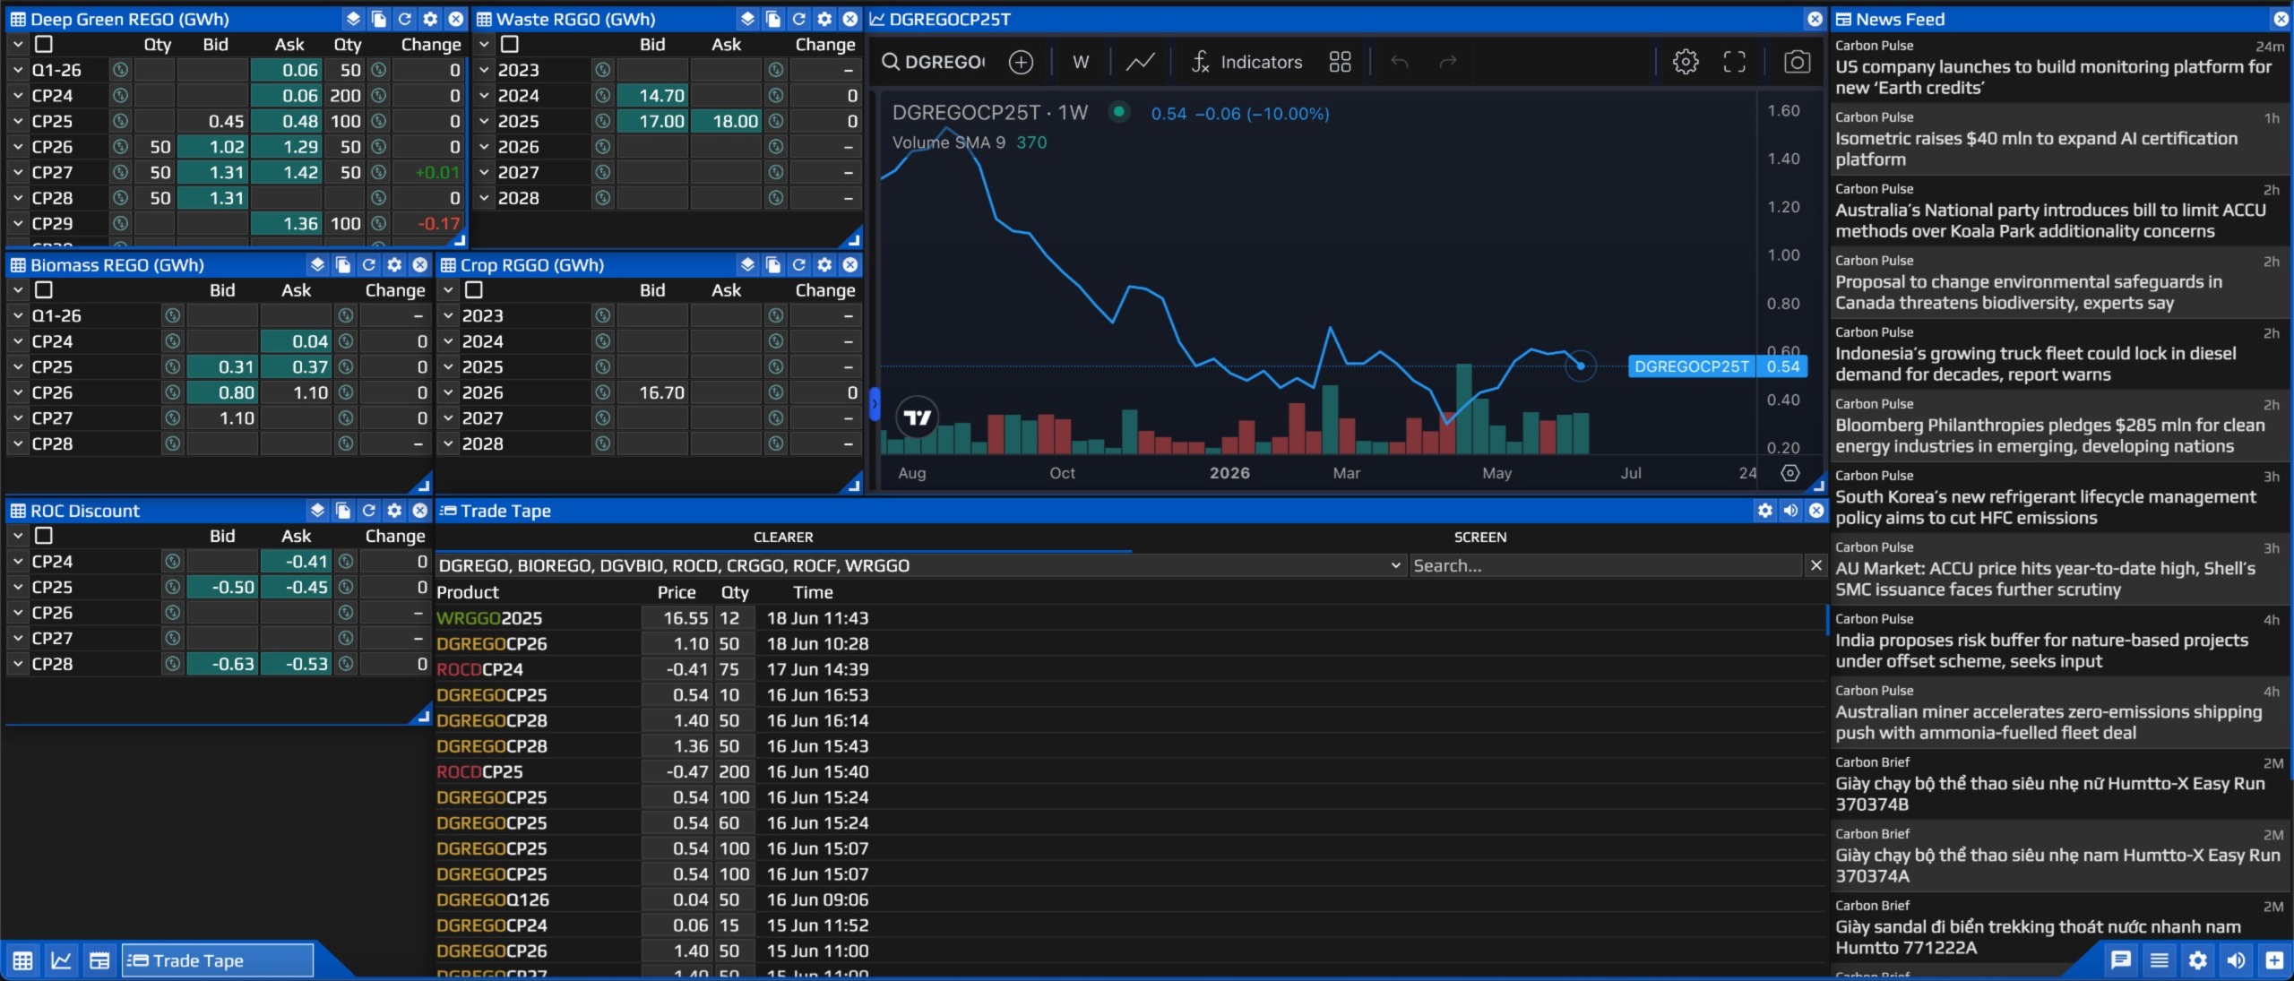Open Crop RGGO panel settings gear
The image size is (2294, 981).
point(825,264)
